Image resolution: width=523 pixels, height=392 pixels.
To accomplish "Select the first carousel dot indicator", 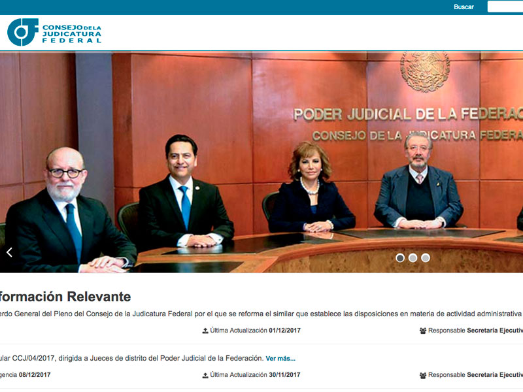I will (400, 257).
